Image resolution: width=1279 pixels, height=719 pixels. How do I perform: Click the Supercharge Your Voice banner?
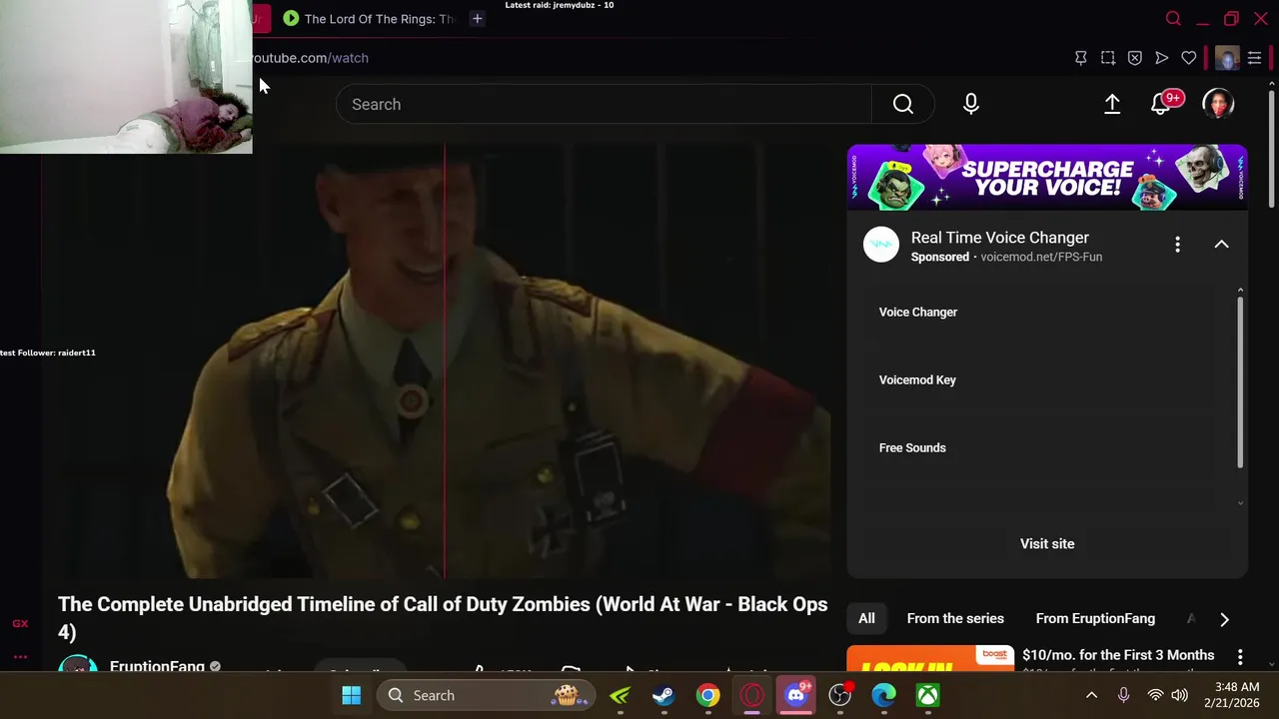pos(1047,178)
